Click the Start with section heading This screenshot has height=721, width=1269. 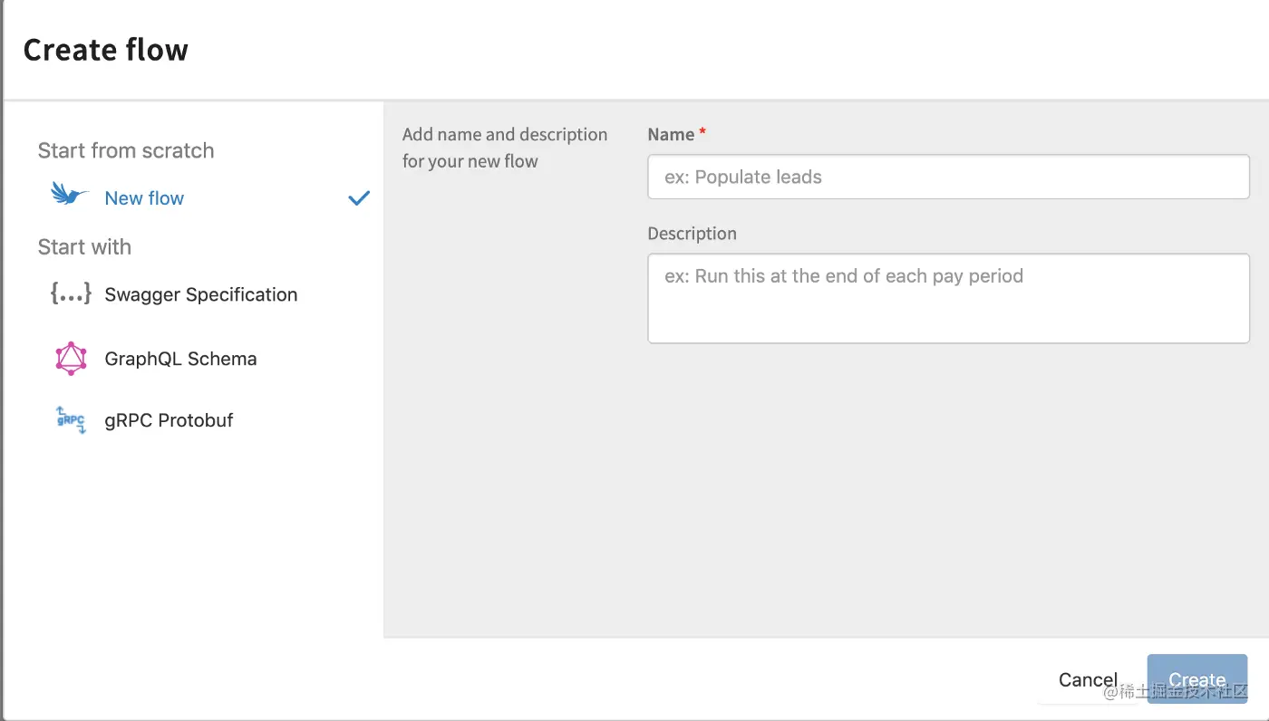pos(84,247)
